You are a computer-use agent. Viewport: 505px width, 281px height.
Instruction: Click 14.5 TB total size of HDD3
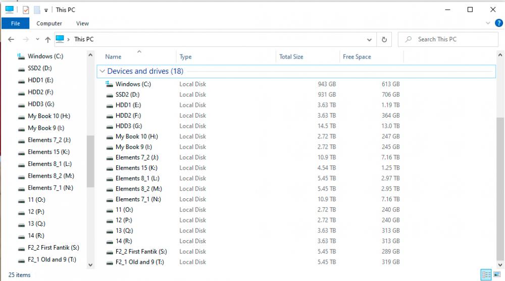click(327, 126)
